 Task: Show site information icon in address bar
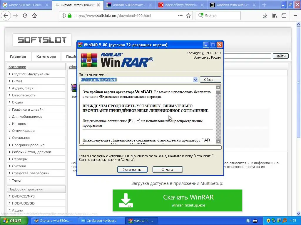pos(63,16)
